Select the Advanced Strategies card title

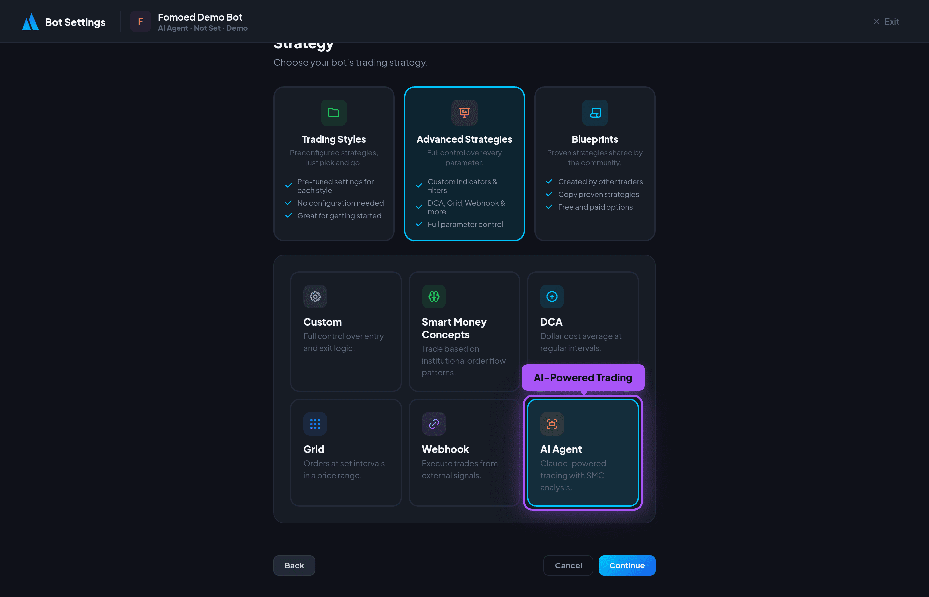tap(464, 139)
